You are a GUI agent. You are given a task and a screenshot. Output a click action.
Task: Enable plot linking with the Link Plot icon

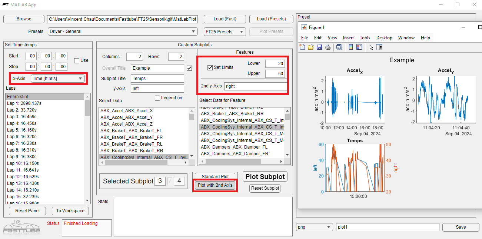[339, 47]
